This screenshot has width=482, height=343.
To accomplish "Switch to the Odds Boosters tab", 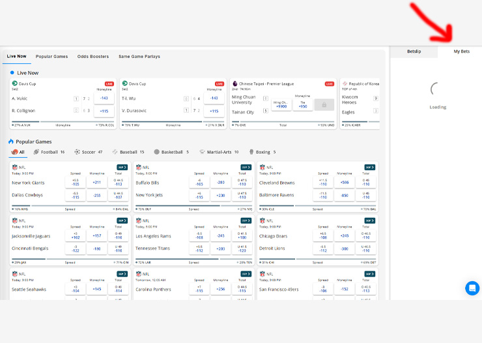I will tap(93, 57).
